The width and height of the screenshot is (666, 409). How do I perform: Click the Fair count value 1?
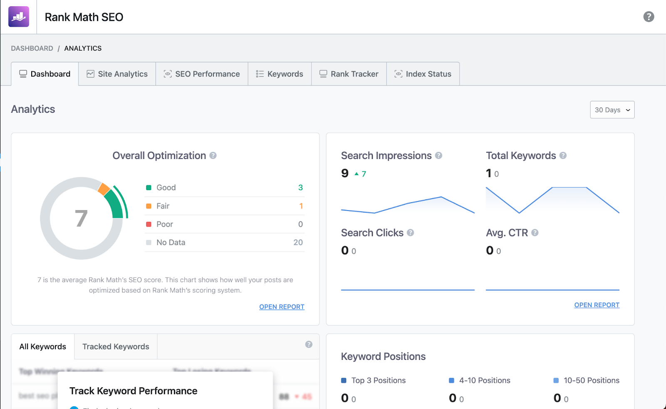point(301,206)
